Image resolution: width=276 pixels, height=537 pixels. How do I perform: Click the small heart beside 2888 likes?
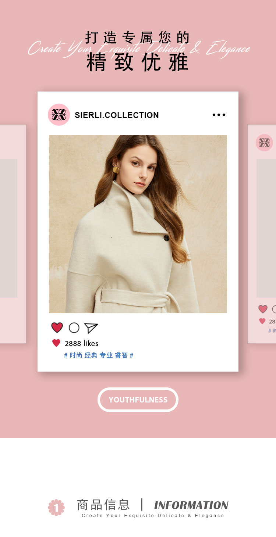(x=56, y=343)
